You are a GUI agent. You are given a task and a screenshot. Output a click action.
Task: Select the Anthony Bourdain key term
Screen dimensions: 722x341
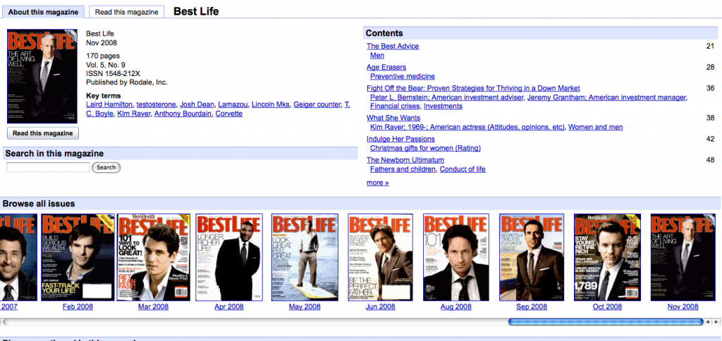[183, 113]
